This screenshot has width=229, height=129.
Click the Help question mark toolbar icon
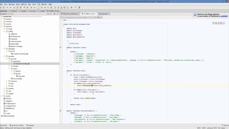75,8
